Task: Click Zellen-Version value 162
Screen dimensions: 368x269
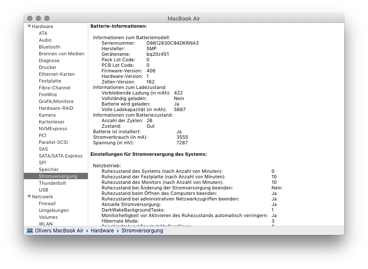Action: (x=151, y=82)
